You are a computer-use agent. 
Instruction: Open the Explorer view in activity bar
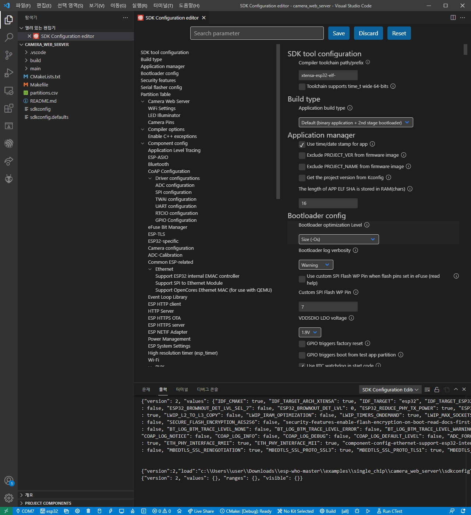[x=9, y=20]
